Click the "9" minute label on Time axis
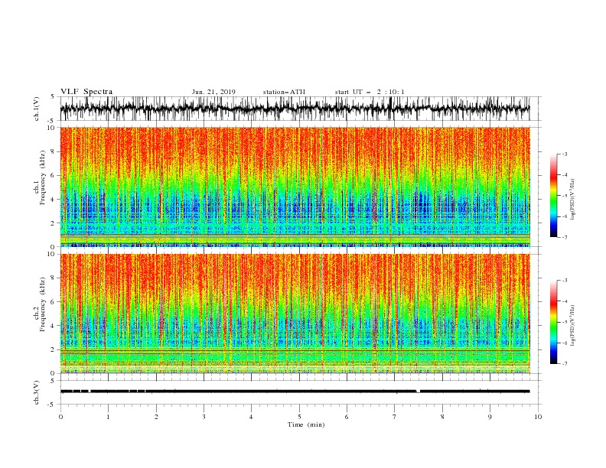 click(x=490, y=417)
